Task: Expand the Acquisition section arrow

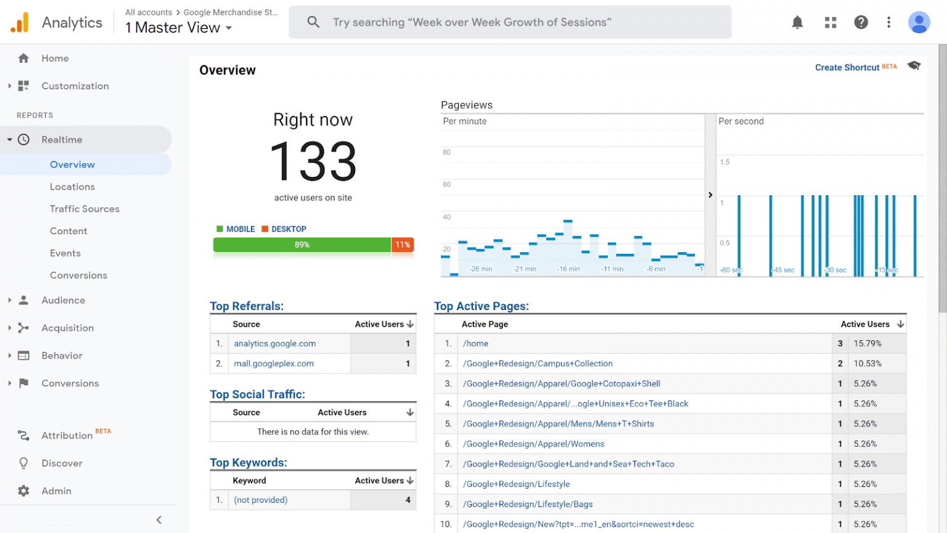Action: [x=9, y=328]
